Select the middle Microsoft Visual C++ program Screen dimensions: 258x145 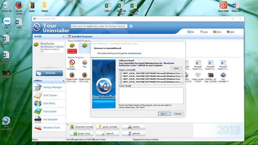click(210, 65)
